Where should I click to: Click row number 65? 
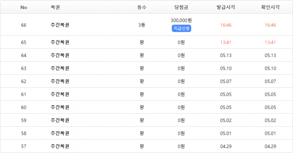point(24,42)
